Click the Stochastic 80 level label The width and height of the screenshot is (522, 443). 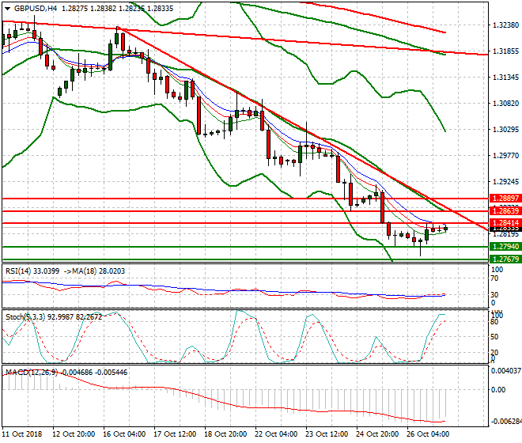(494, 322)
